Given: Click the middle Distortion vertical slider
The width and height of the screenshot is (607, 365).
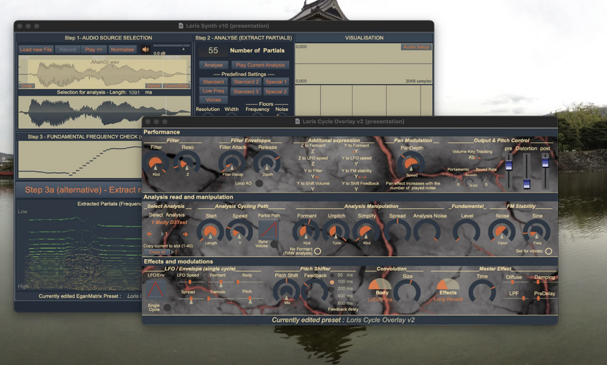Looking at the screenshot, I should coord(527,170).
